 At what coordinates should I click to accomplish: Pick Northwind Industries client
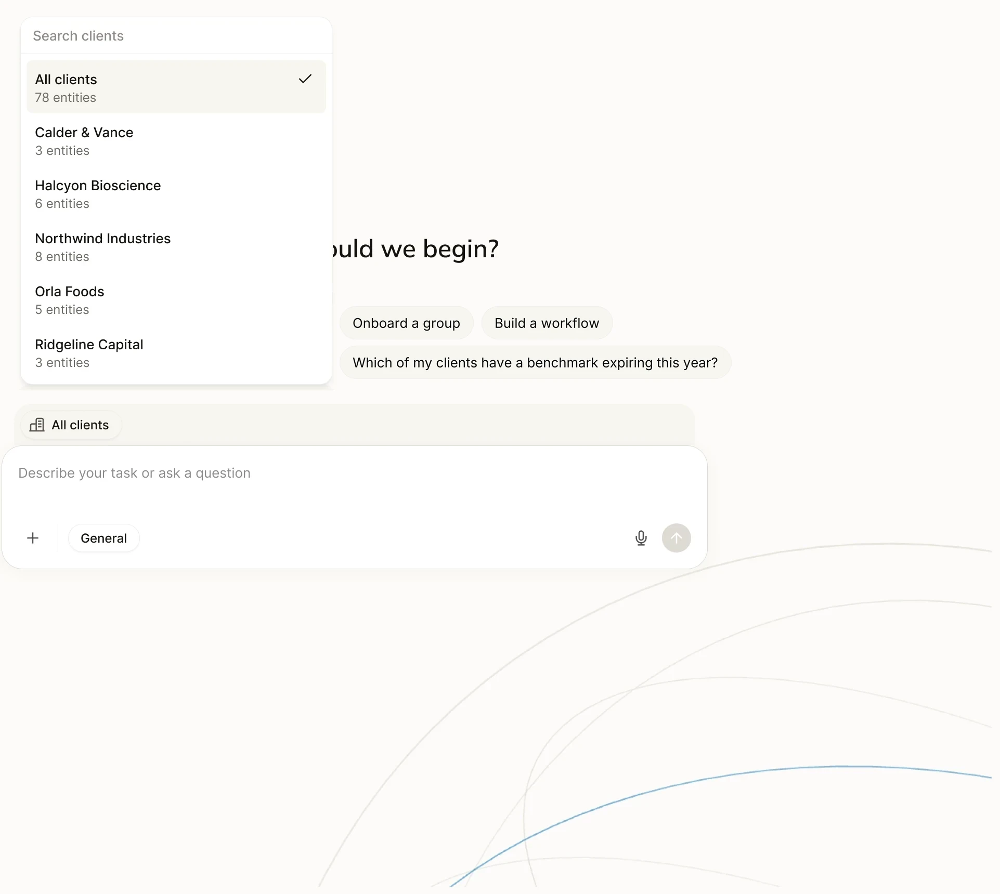[x=176, y=247]
